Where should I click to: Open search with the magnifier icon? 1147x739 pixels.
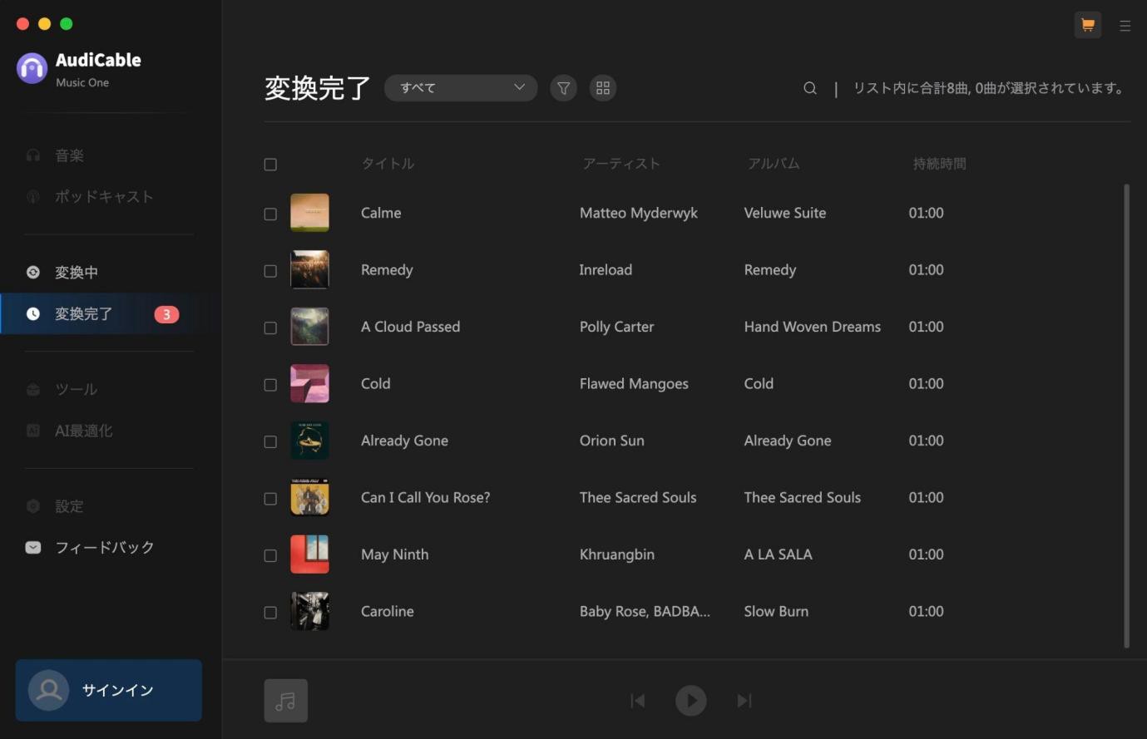click(809, 88)
